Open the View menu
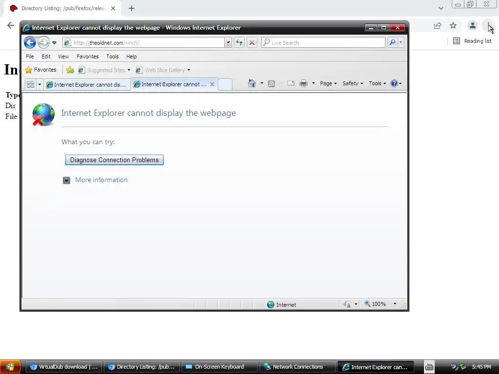This screenshot has height=374, width=499. point(63,56)
